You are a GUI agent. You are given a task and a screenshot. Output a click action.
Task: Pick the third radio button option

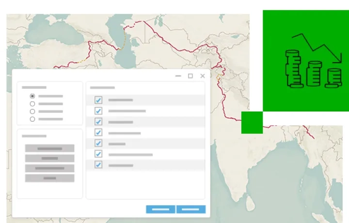click(32, 111)
